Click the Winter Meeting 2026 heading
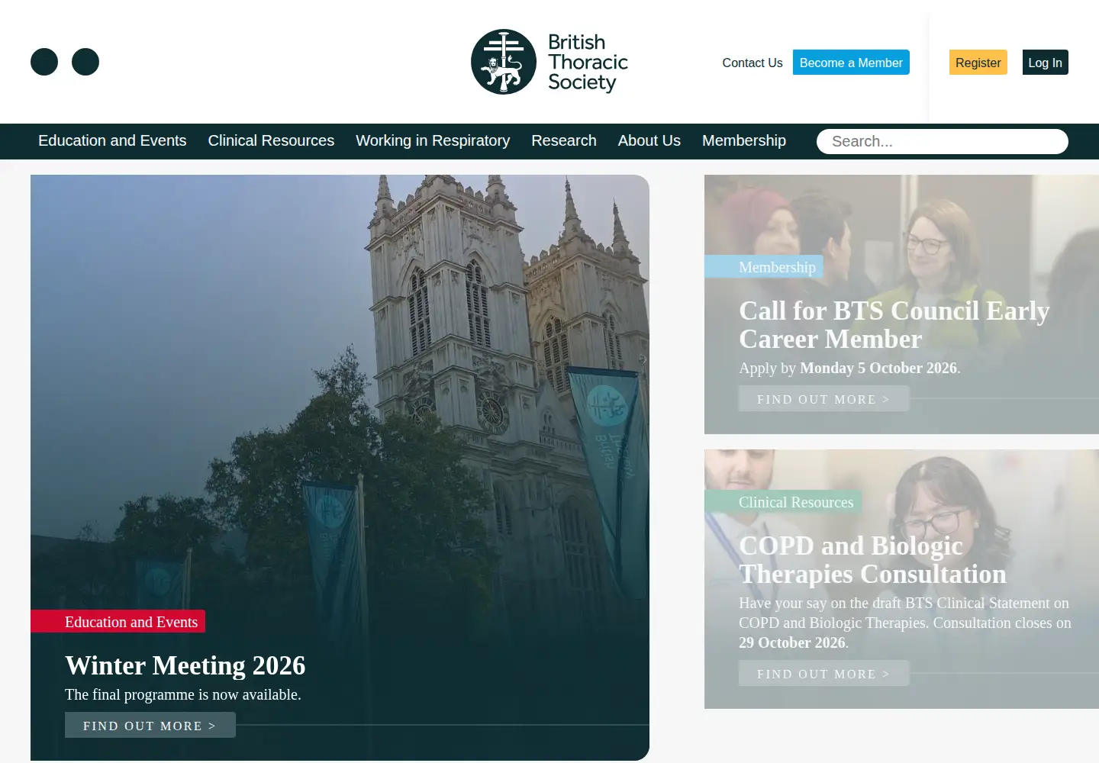This screenshot has width=1099, height=763. (185, 665)
